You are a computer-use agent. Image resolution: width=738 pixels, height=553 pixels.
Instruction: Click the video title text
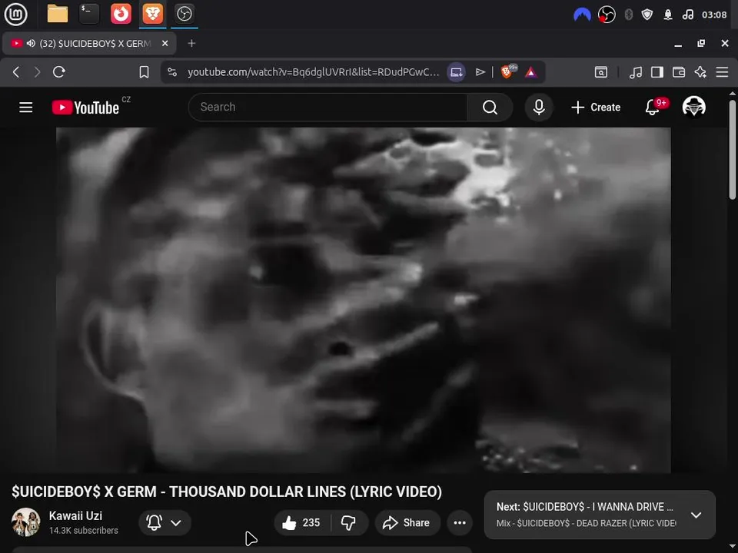(227, 492)
